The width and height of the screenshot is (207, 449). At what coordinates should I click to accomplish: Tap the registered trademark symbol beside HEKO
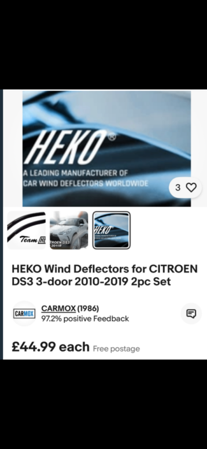click(111, 137)
